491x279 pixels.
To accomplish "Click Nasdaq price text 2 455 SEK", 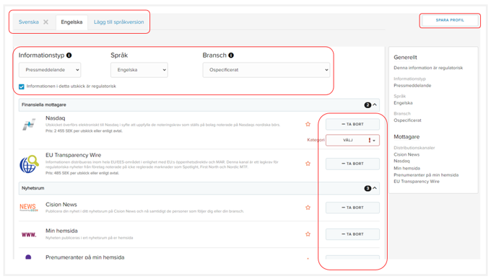I will pos(84,131).
